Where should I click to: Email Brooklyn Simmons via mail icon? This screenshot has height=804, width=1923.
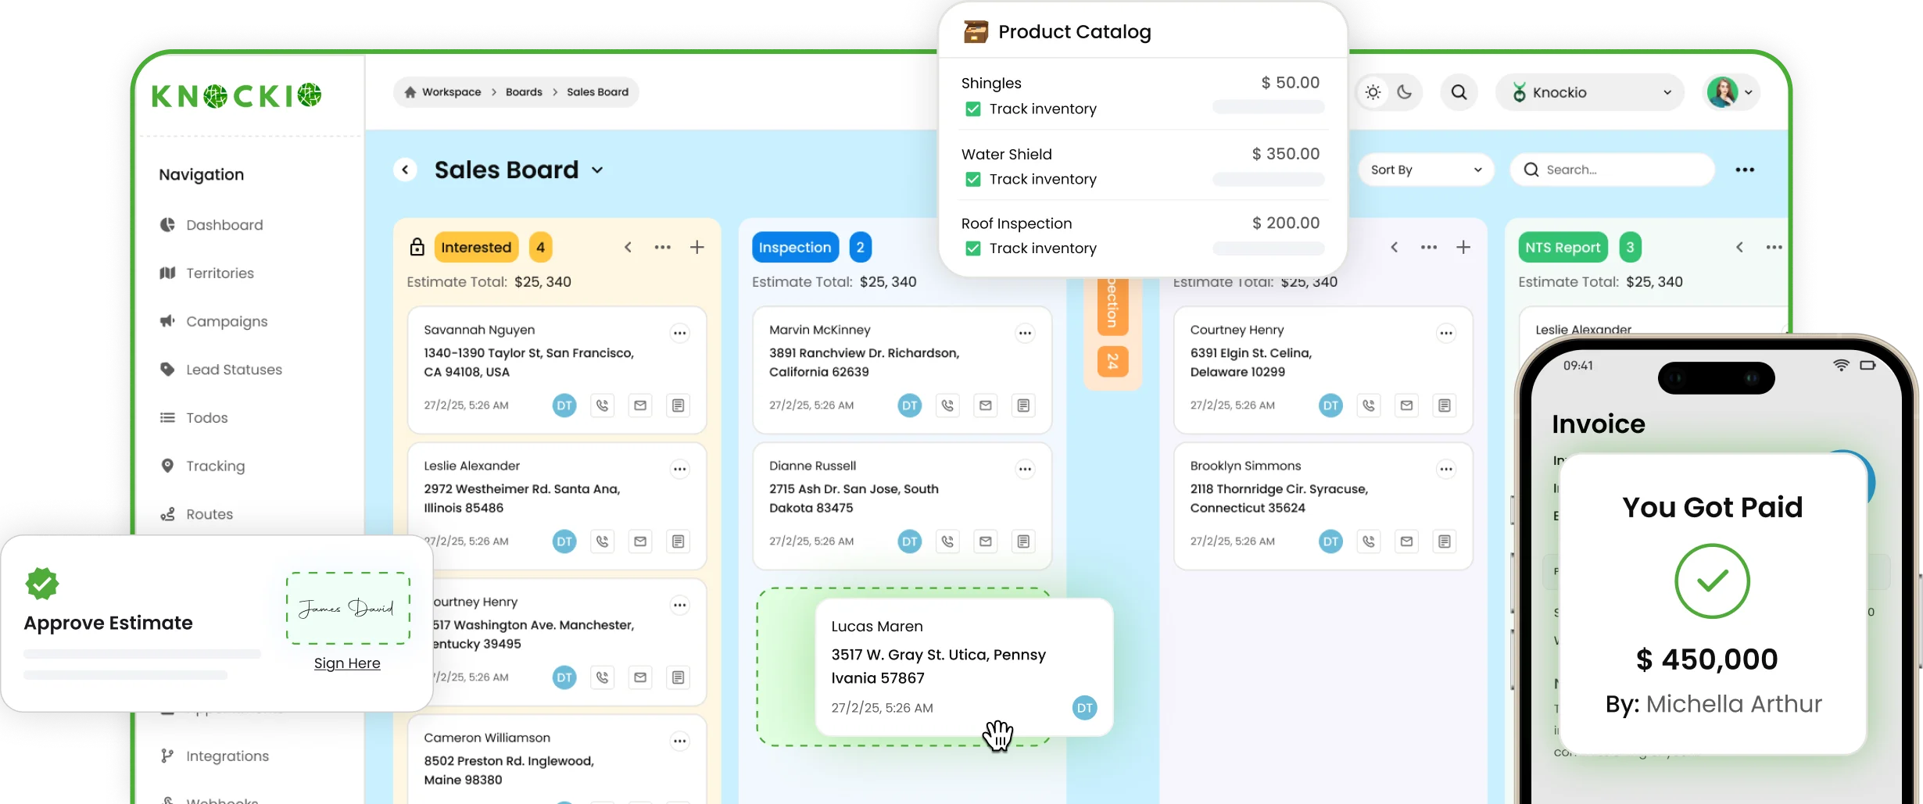1407,541
